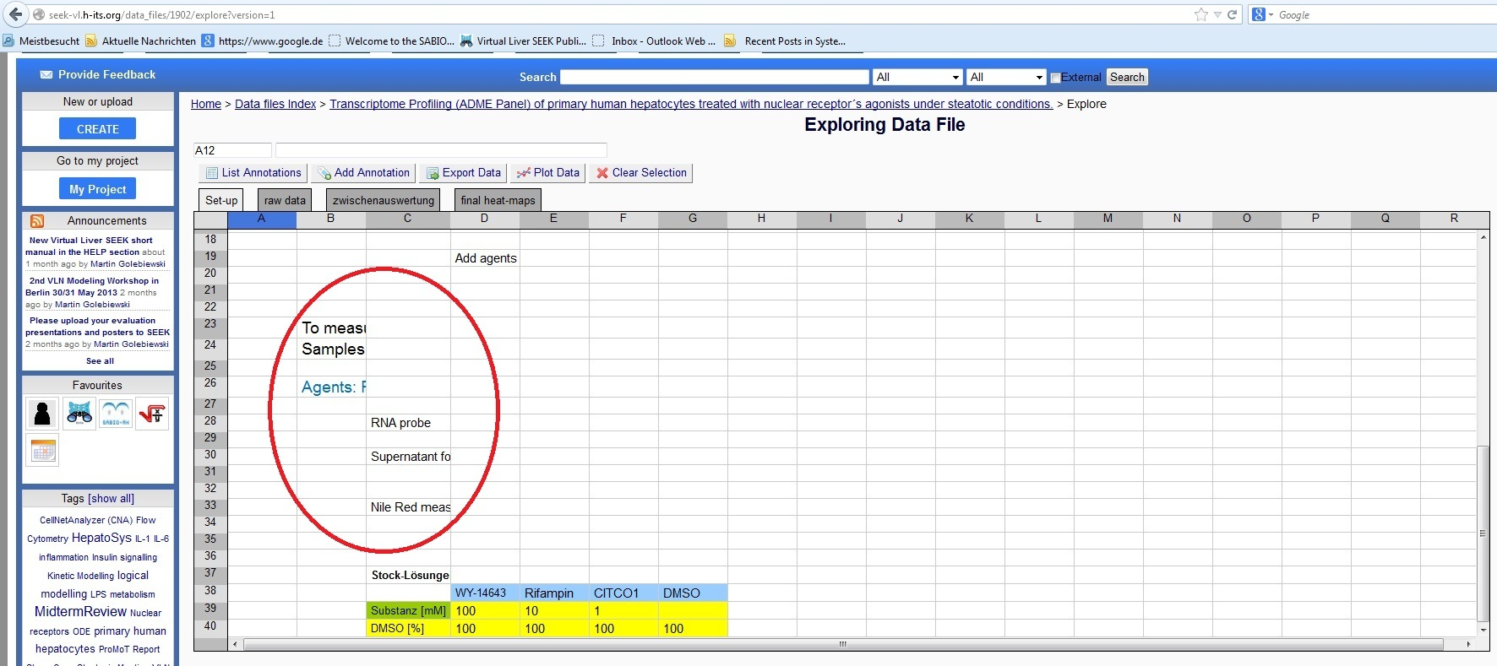Click the horizontal spreadsheet scrollbar
The image size is (1497, 666).
[841, 644]
